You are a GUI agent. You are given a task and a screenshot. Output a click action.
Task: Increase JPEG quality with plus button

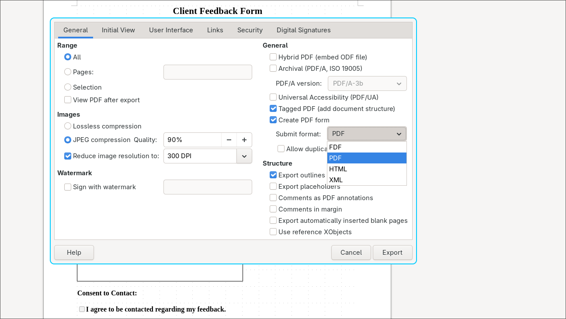(x=244, y=140)
